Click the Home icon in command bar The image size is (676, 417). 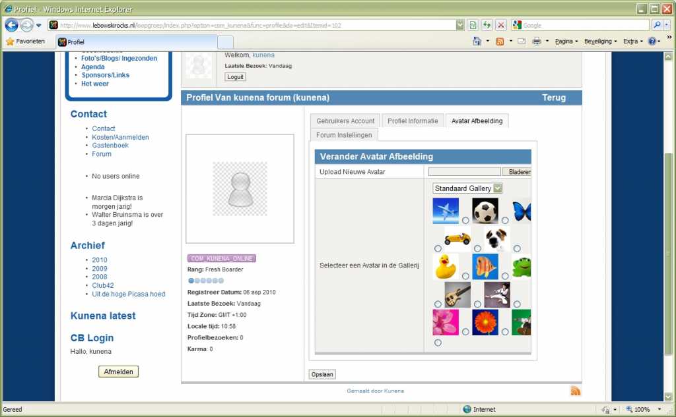pos(477,42)
